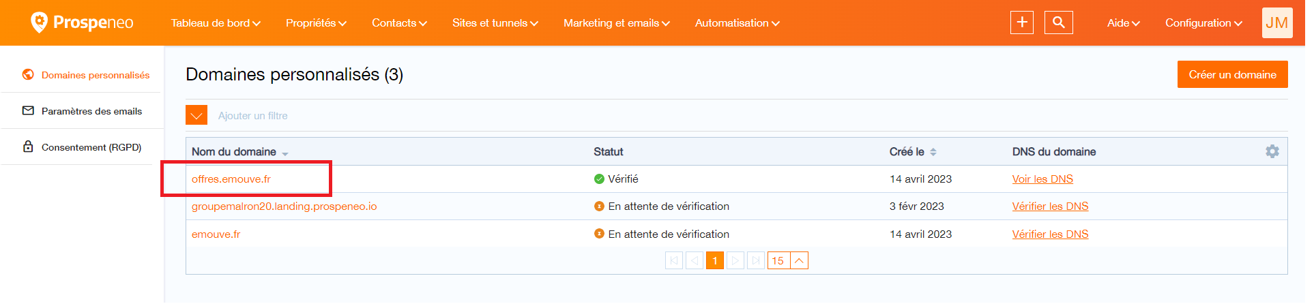Click Vérifié status text

pyautogui.click(x=623, y=179)
